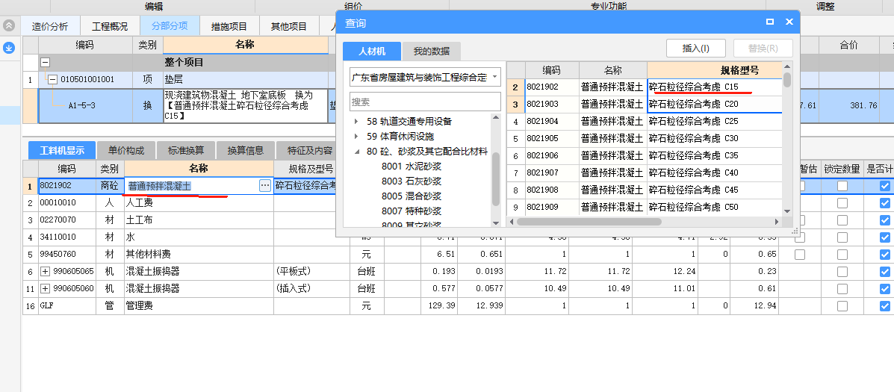Viewport: 894px width, 392px height.
Task: Click the 搜索 search field in 查询
Action: coord(425,102)
